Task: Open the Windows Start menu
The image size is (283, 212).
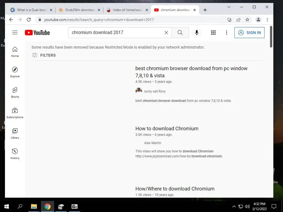Action: click(7, 206)
